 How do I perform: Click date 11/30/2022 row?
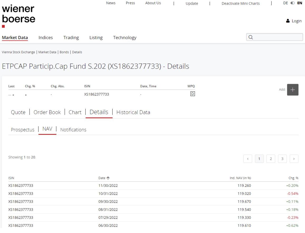coord(108,185)
